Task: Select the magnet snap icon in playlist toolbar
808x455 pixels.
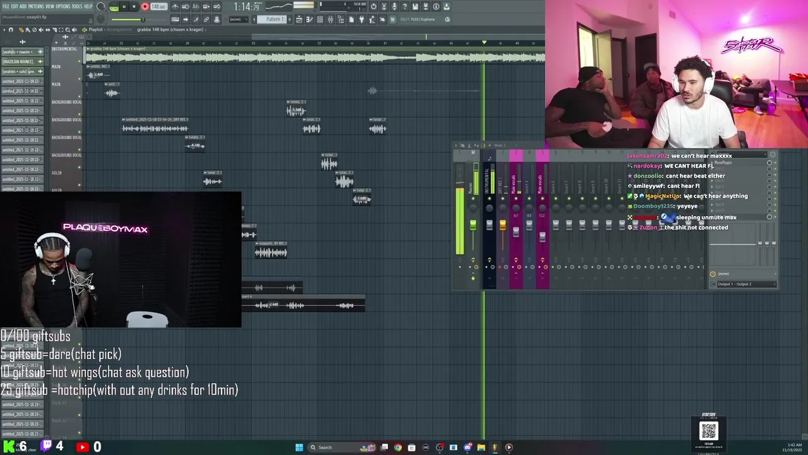Action: point(11,30)
